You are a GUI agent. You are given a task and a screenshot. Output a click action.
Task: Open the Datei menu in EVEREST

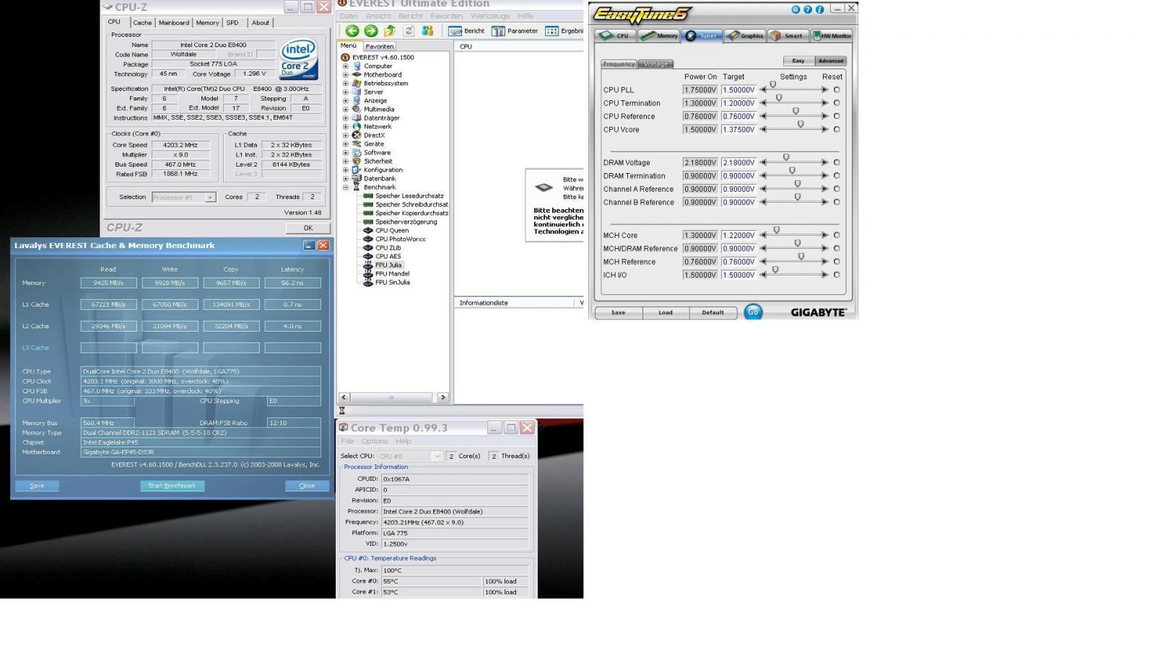(x=349, y=16)
